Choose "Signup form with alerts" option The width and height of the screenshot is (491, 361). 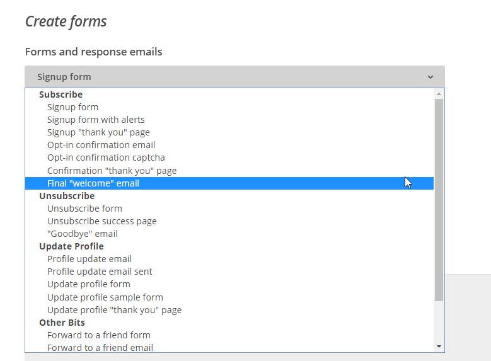coord(96,120)
